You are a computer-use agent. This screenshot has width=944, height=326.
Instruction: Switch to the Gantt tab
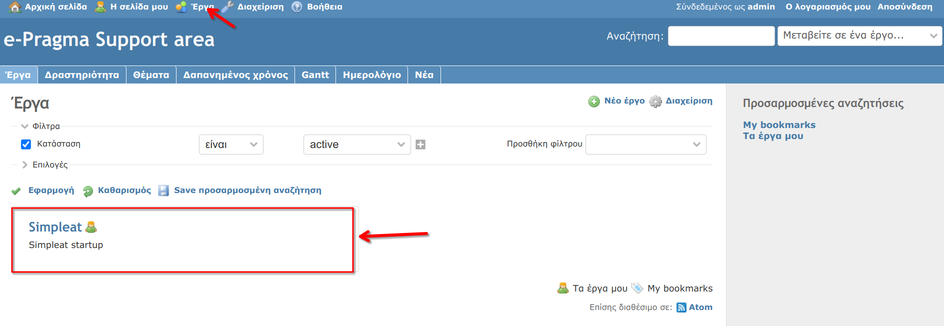[x=315, y=75]
